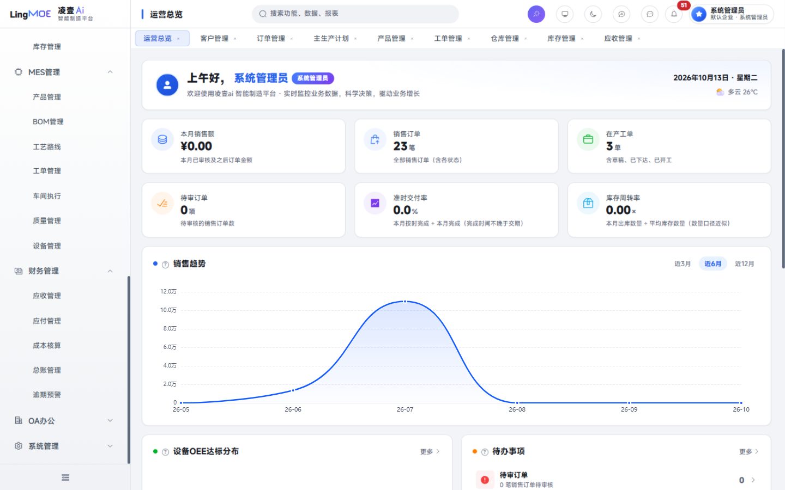Collapse the MES管理 sidebar group
785x490 pixels.
[x=65, y=72]
